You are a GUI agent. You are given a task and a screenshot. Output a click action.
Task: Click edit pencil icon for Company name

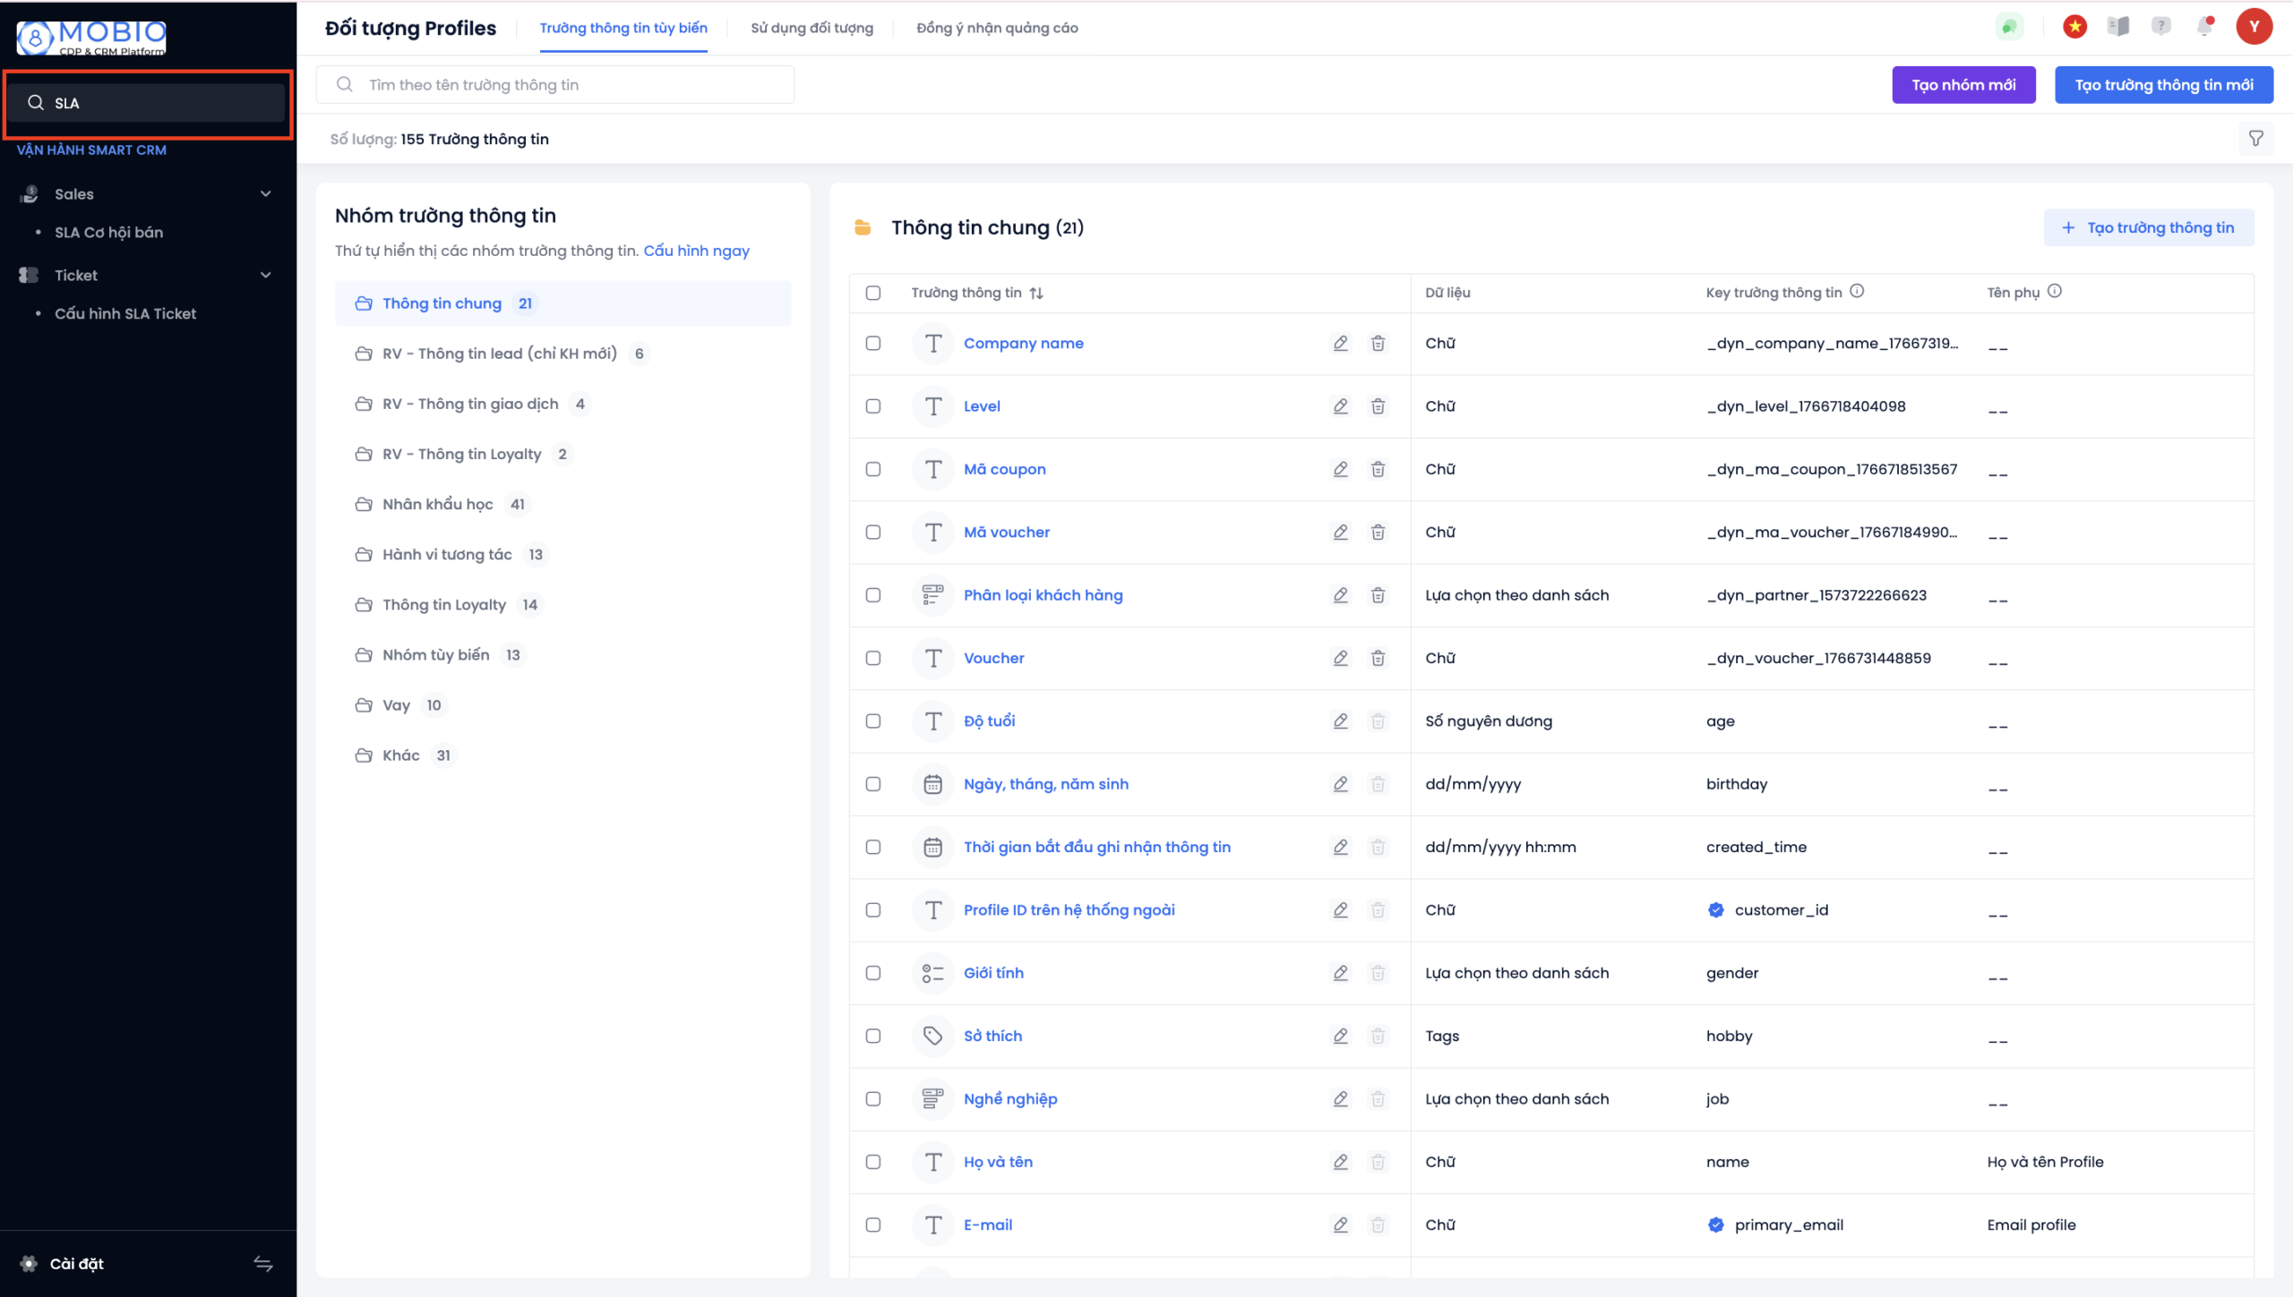(x=1340, y=343)
